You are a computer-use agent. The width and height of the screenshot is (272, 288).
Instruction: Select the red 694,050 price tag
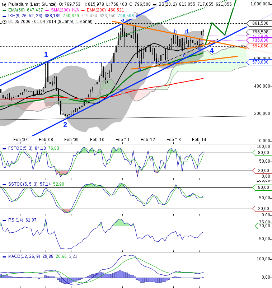260,46
